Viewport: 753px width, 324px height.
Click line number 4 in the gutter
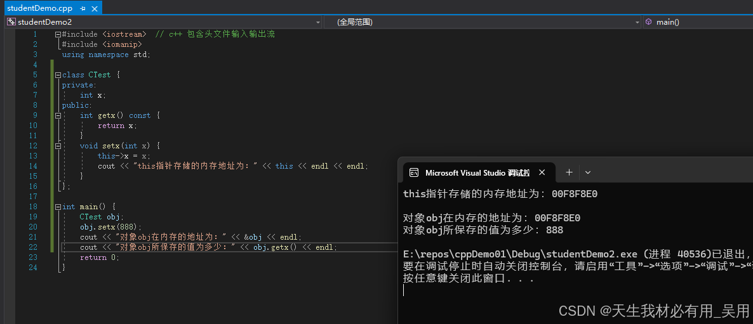(x=35, y=65)
